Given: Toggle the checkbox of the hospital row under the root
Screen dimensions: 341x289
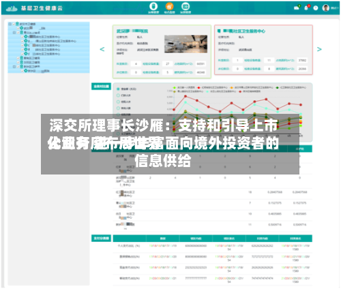Looking at the screenshot, I should coord(18,28).
